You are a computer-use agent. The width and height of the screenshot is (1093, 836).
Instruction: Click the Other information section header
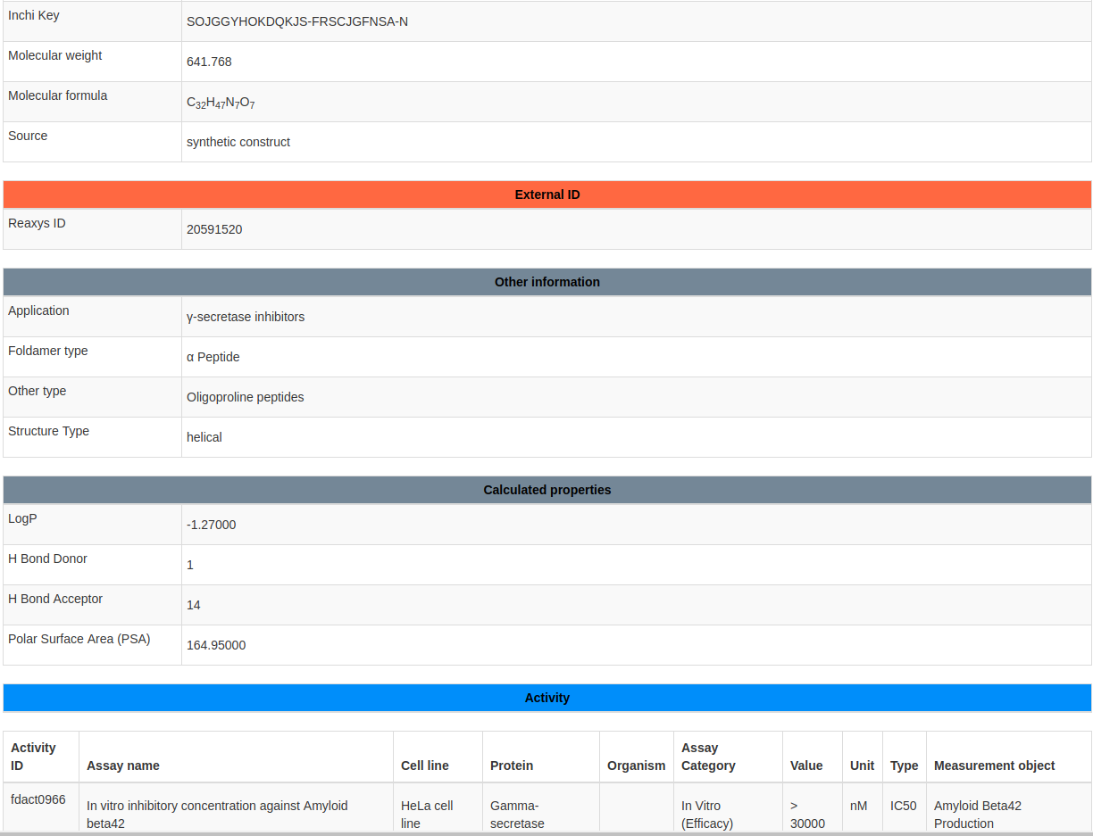click(546, 282)
